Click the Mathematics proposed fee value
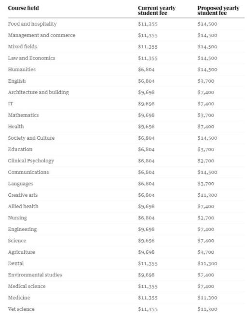The width and height of the screenshot is (247, 317). click(x=206, y=115)
